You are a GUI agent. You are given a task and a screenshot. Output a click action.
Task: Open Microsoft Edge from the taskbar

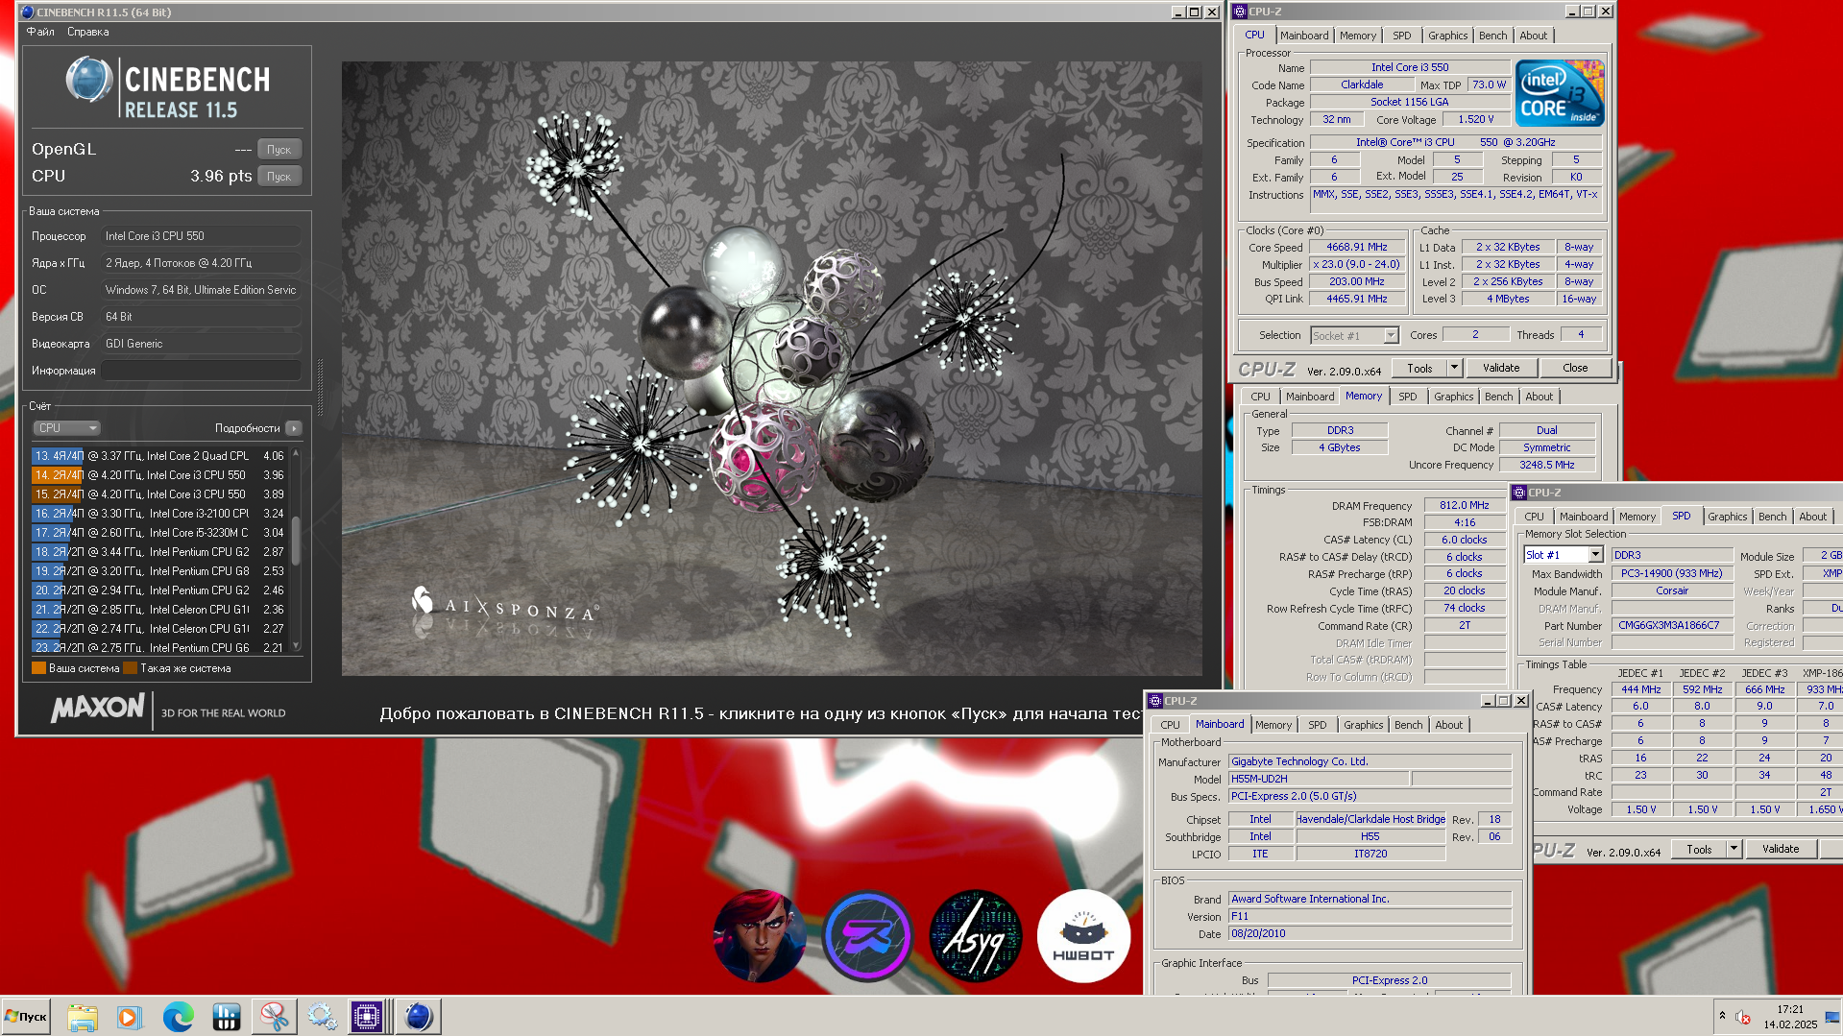(x=178, y=1017)
